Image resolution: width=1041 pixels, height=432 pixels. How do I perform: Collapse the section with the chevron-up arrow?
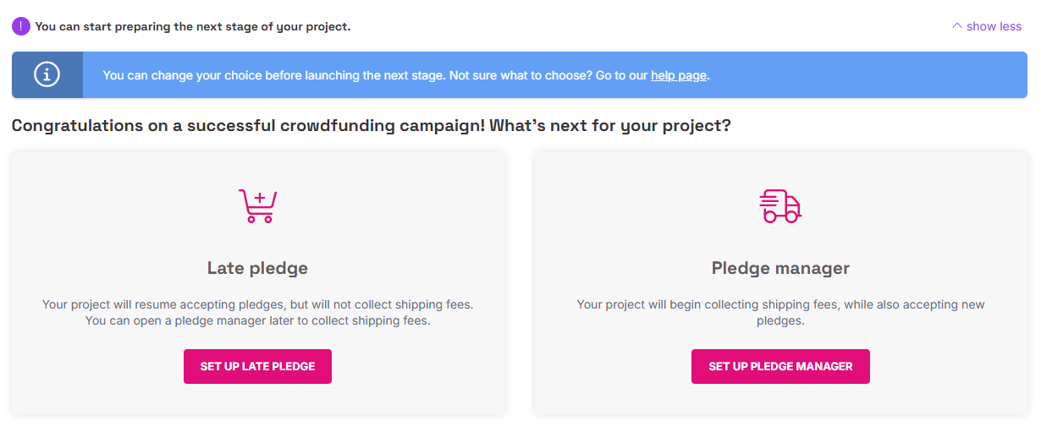(x=957, y=26)
